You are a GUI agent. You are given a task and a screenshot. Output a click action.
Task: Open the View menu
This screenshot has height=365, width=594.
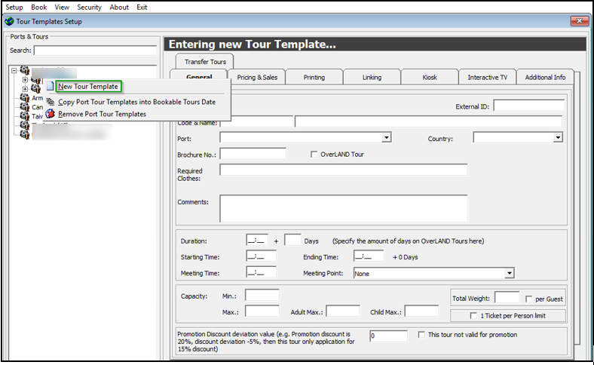(x=62, y=8)
